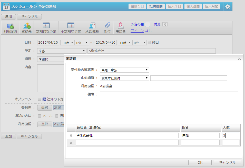Open the 応対場所 東京本社受付 dropdown
Image resolution: width=245 pixels, height=168 pixels.
pos(125,78)
